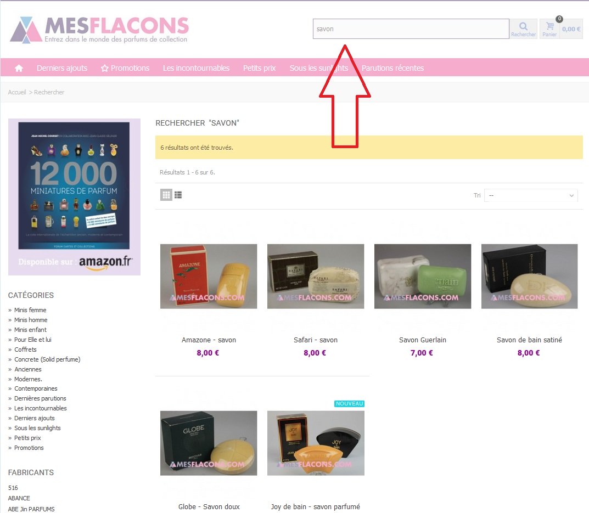The image size is (589, 513).
Task: Click the 12000 Miniatures de Parfum banner
Action: pos(74,197)
